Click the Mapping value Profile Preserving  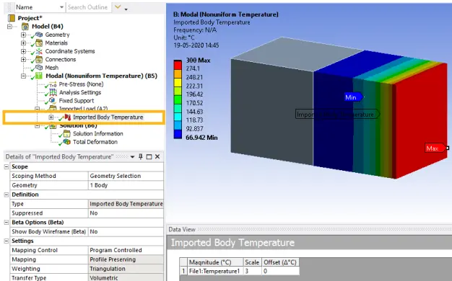[x=126, y=259]
